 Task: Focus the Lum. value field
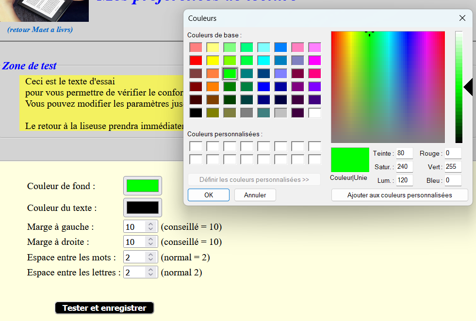tap(404, 180)
